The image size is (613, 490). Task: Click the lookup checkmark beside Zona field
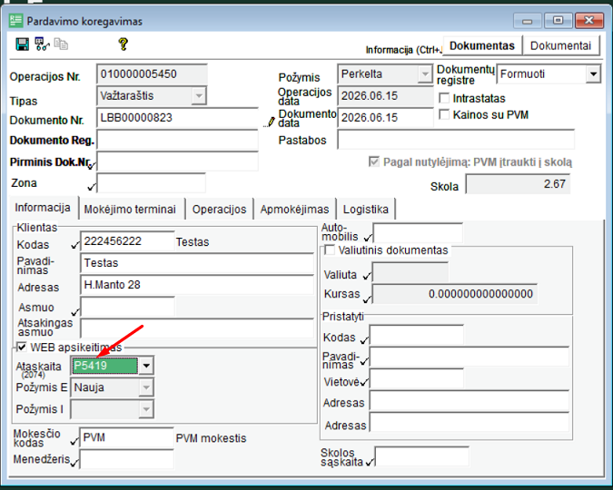tap(92, 187)
